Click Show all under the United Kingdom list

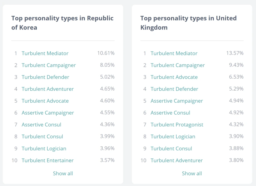[x=192, y=173]
